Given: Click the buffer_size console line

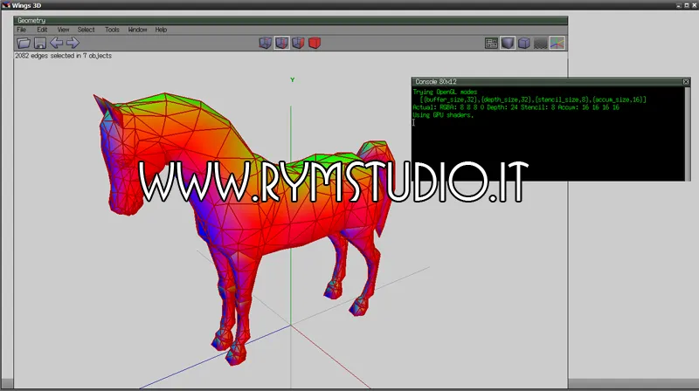Looking at the screenshot, I should coord(533,99).
